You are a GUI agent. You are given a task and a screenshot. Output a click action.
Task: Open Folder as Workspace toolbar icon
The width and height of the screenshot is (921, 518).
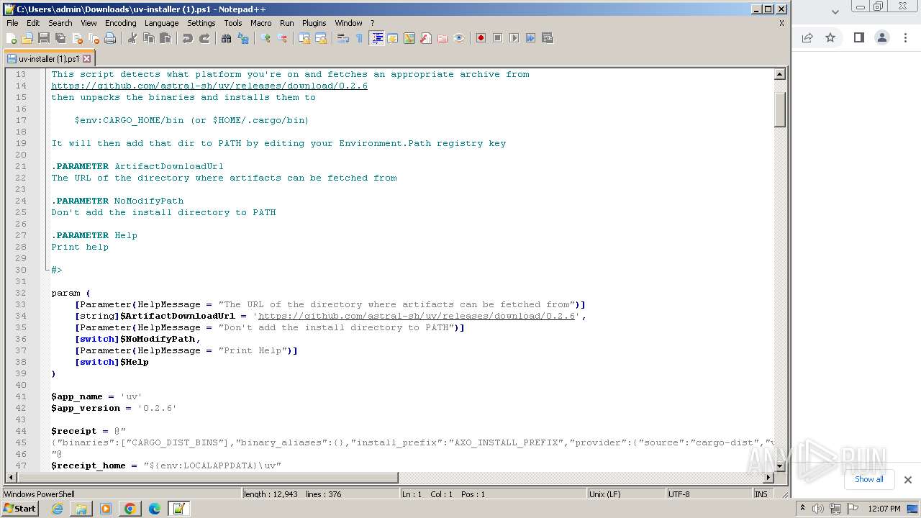443,38
